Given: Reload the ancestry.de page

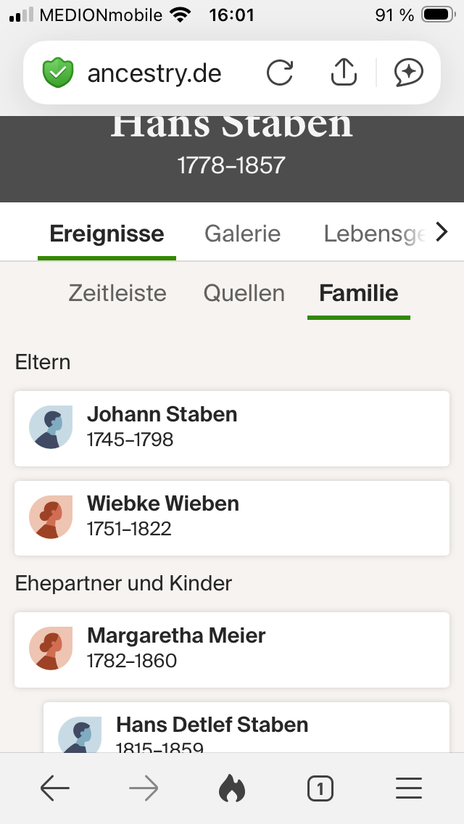Looking at the screenshot, I should (x=280, y=73).
